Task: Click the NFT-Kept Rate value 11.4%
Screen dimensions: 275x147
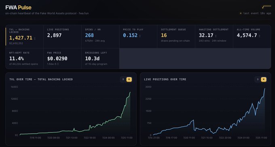Action: click(x=17, y=58)
